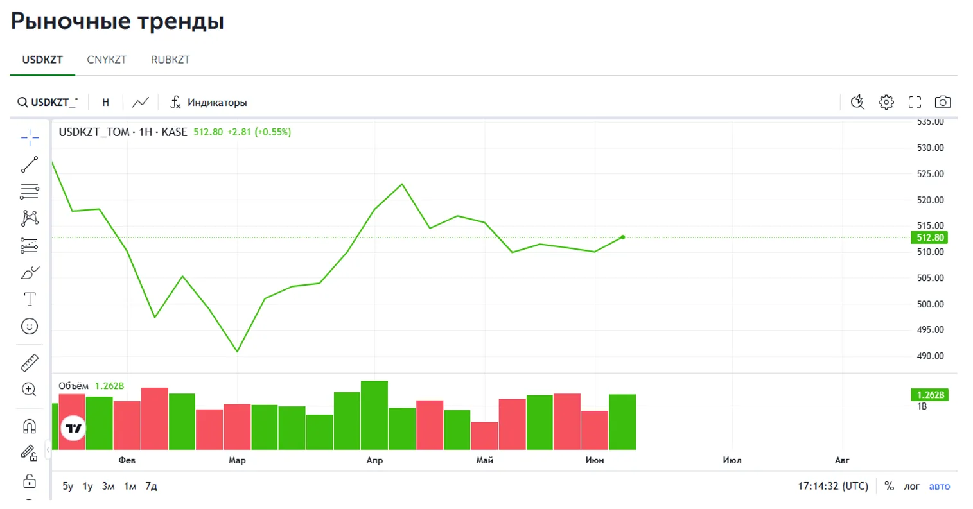Open the H timeframe interval dropdown
Screen dimensions: 973x509
tap(106, 102)
